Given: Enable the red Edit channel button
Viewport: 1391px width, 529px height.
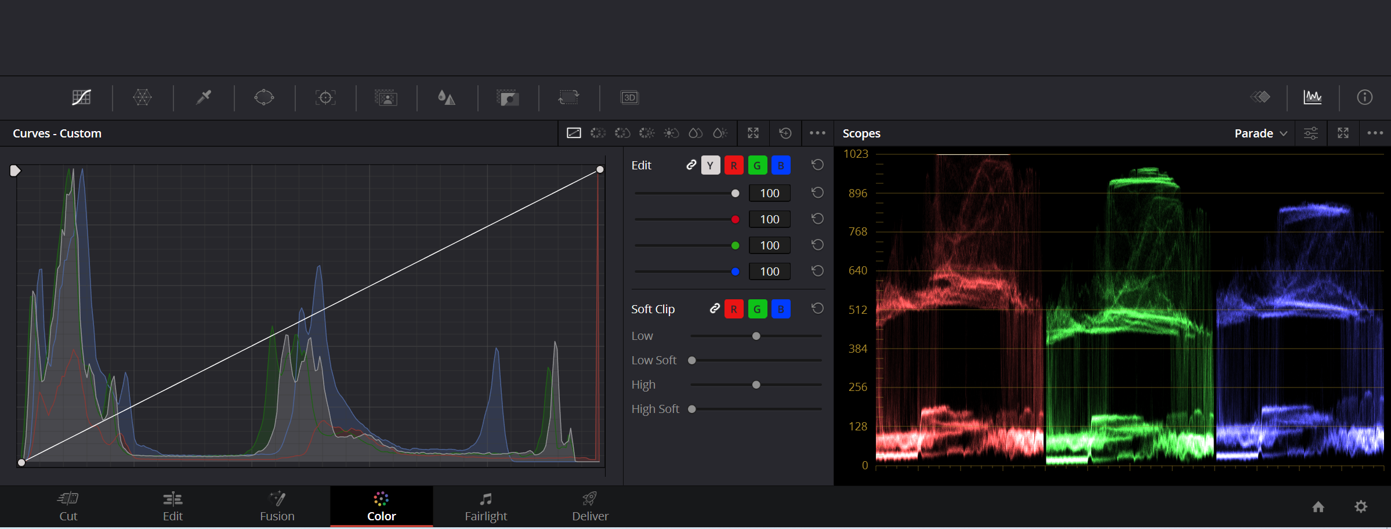Looking at the screenshot, I should [x=734, y=165].
